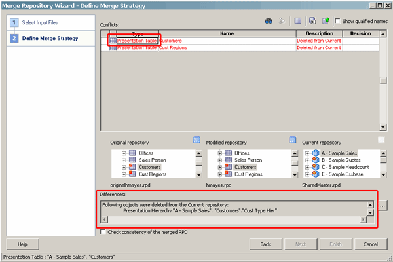This screenshot has height=262, width=393.
Task: Expand Customers node in Original repository
Action: click(x=124, y=167)
